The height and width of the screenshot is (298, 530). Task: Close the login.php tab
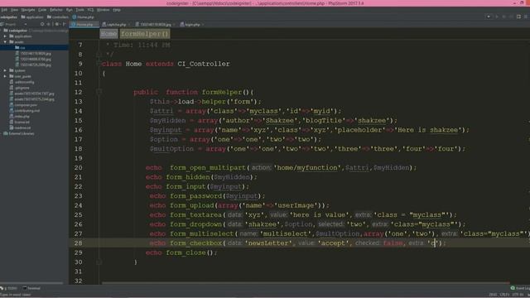[x=202, y=24]
